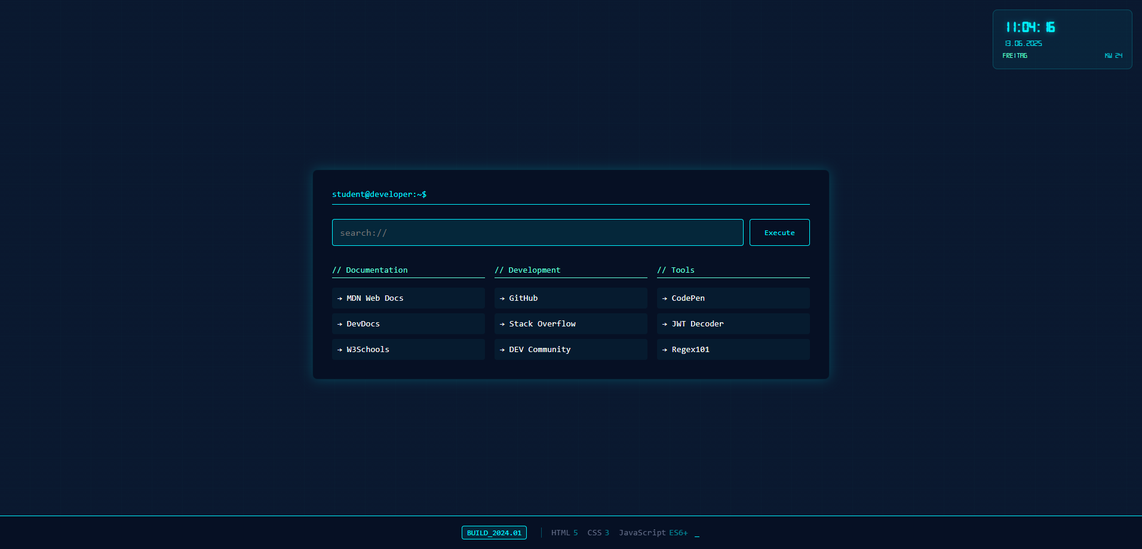1142x549 pixels.
Task: Launch the CodePen link
Action: 733,298
